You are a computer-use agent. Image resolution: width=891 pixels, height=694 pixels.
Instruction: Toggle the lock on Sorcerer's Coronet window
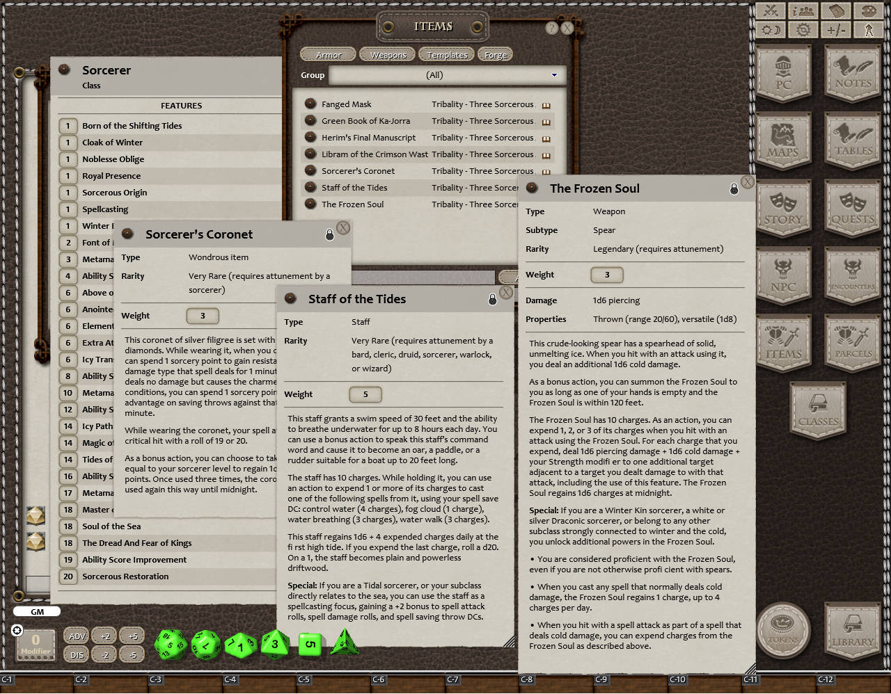(x=329, y=234)
